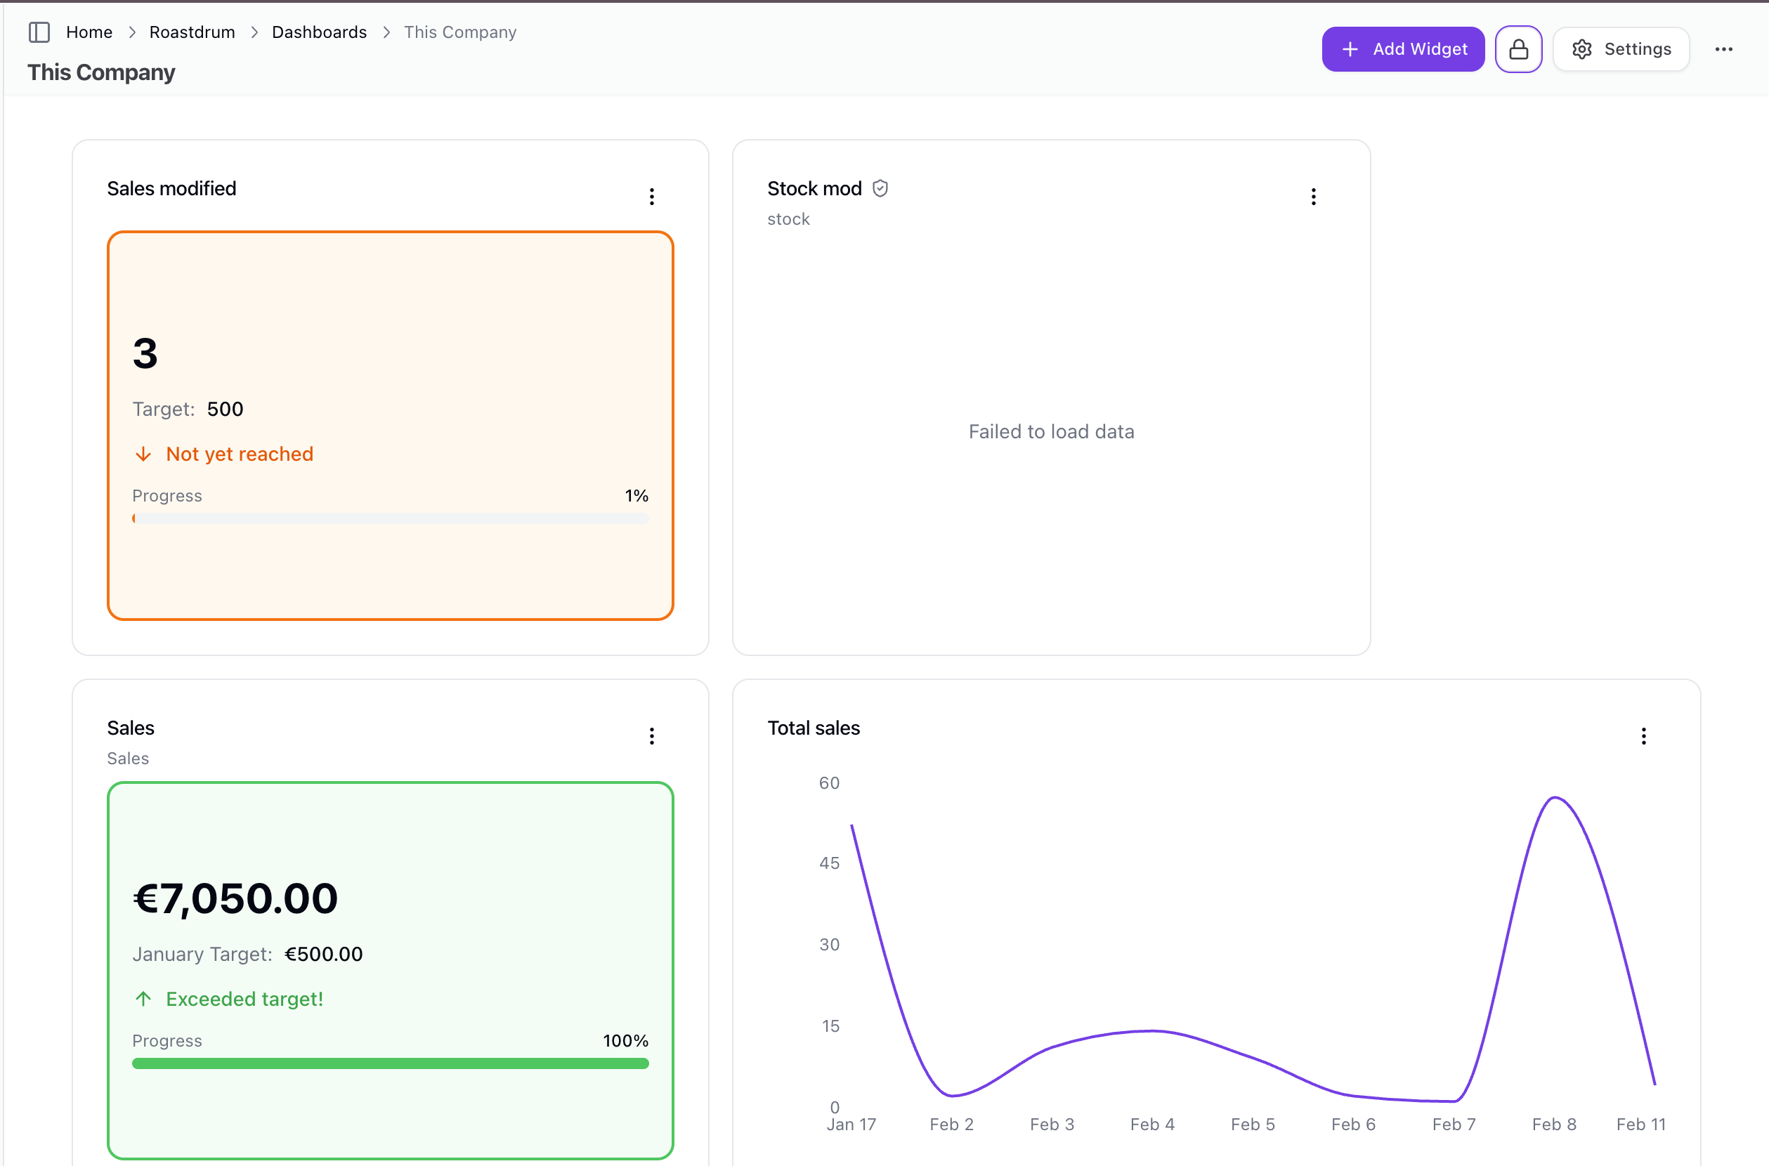Viewport: 1769px width, 1166px height.
Task: Go to Home breadcrumb
Action: (89, 32)
